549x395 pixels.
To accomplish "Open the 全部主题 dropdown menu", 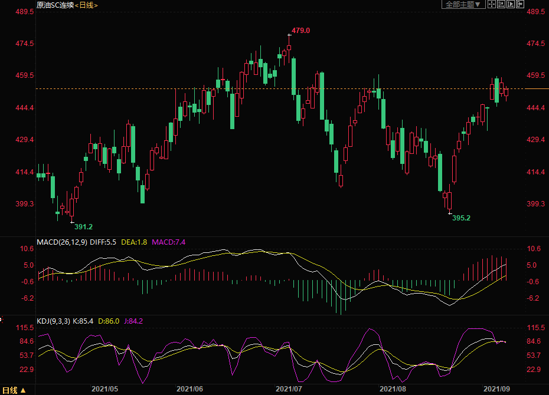I will pyautogui.click(x=463, y=5).
